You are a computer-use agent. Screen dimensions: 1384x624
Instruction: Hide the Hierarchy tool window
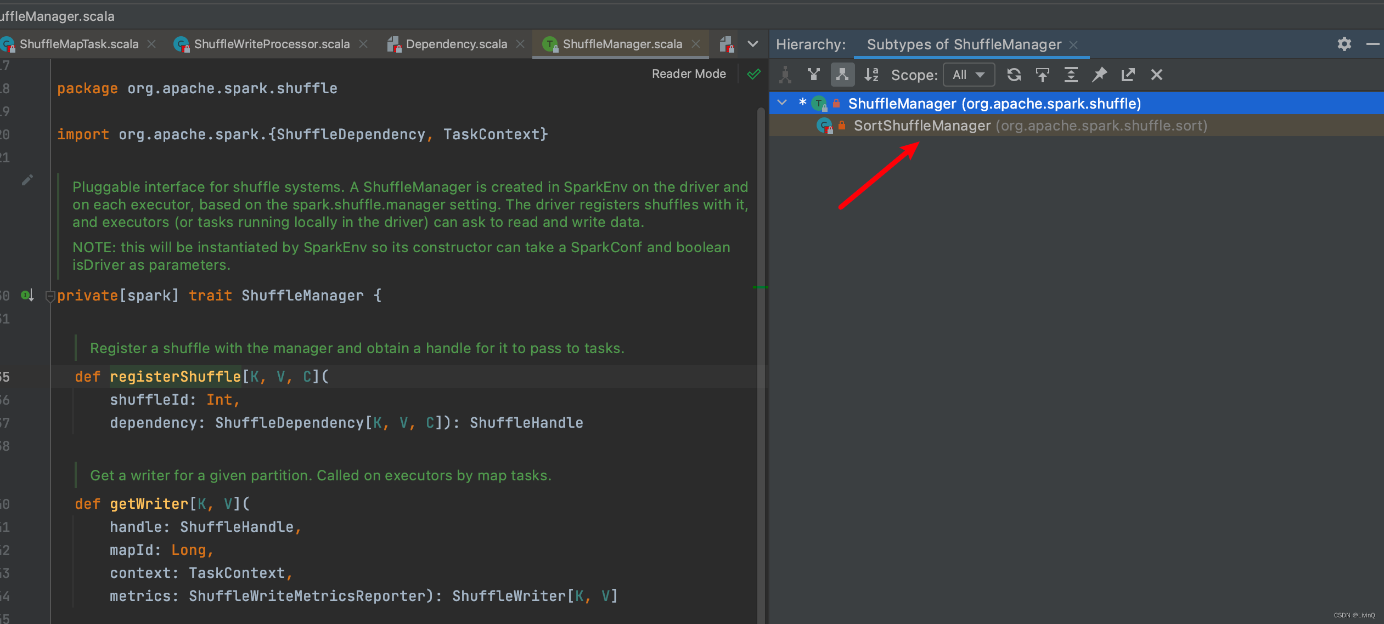(1372, 44)
